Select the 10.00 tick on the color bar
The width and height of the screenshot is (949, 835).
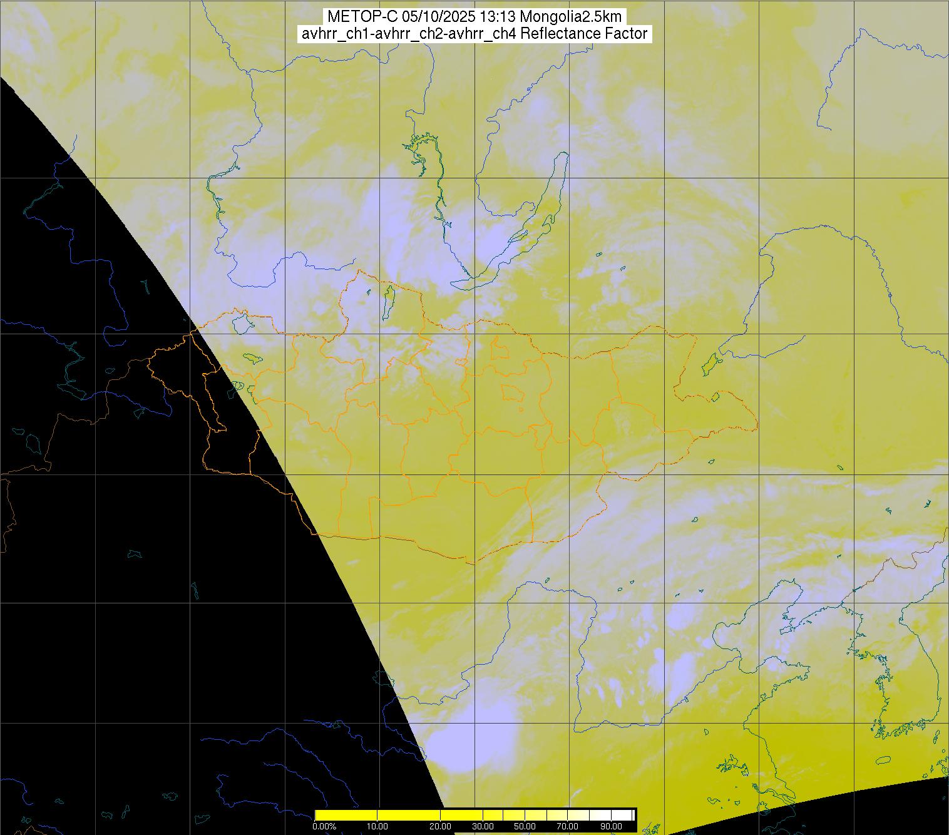[x=378, y=827]
